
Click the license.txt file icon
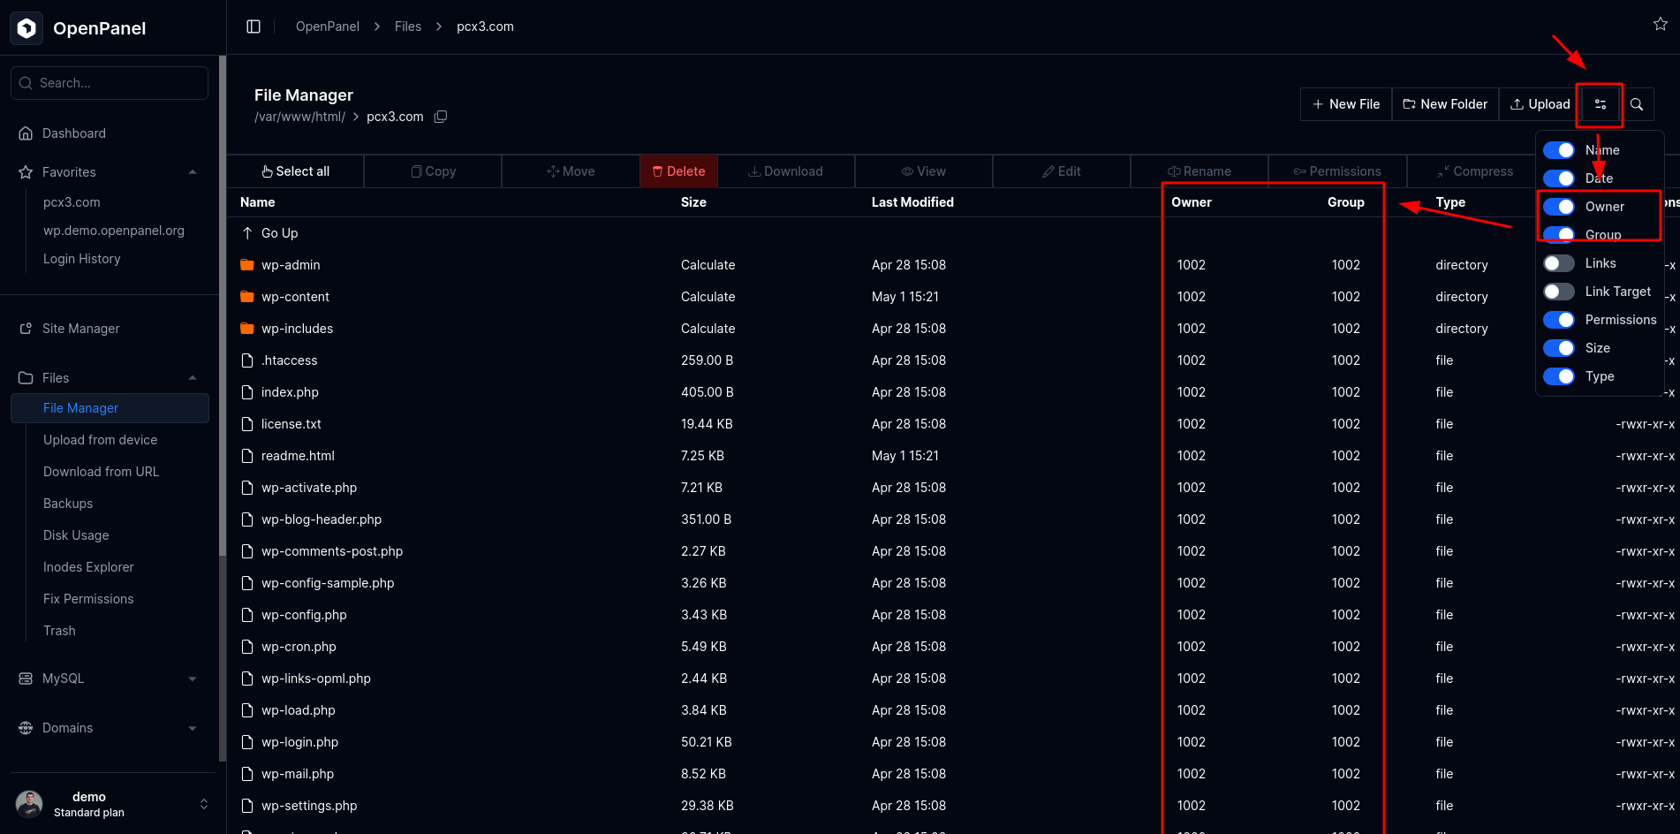pos(247,424)
